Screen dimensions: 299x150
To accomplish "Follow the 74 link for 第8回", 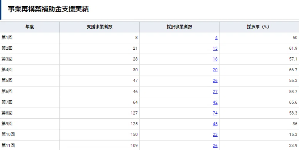I will (215, 113).
